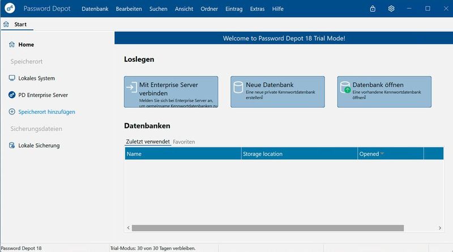The height and width of the screenshot is (252, 453).
Task: Click the Datenbank öffnen tile
Action: click(x=384, y=92)
